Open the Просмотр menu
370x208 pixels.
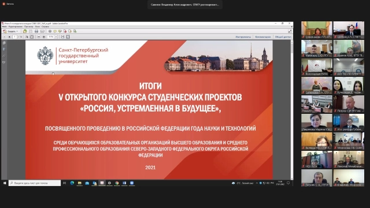(29, 27)
